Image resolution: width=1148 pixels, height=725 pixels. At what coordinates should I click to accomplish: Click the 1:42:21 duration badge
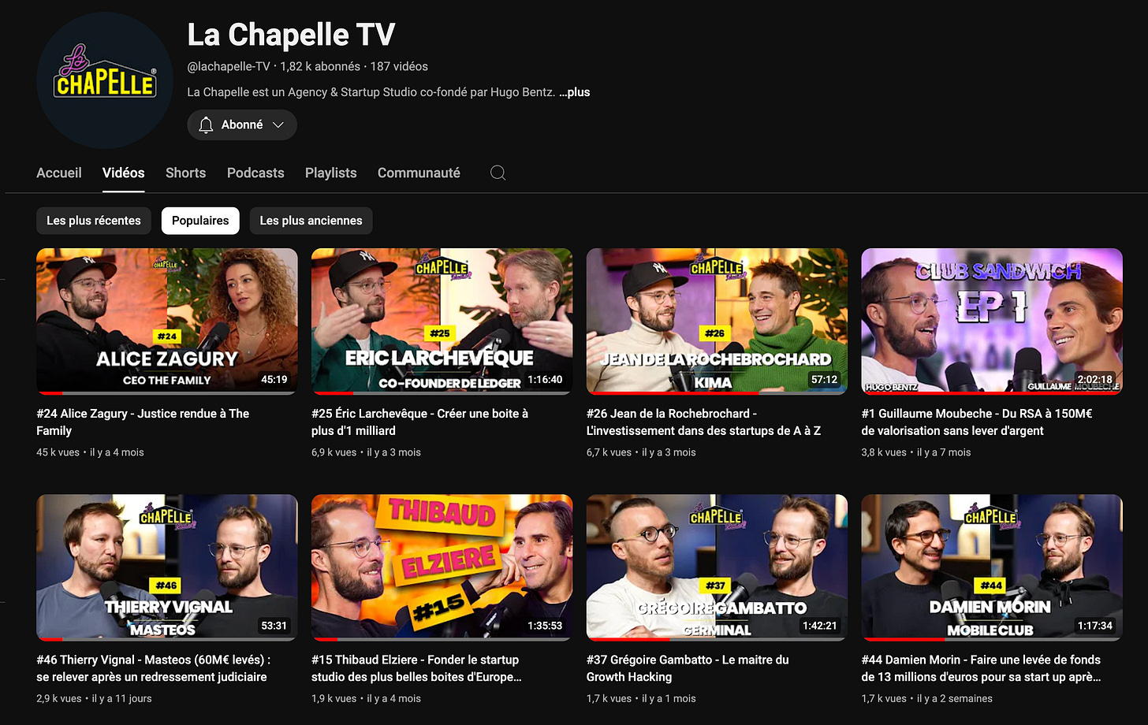coord(820,626)
